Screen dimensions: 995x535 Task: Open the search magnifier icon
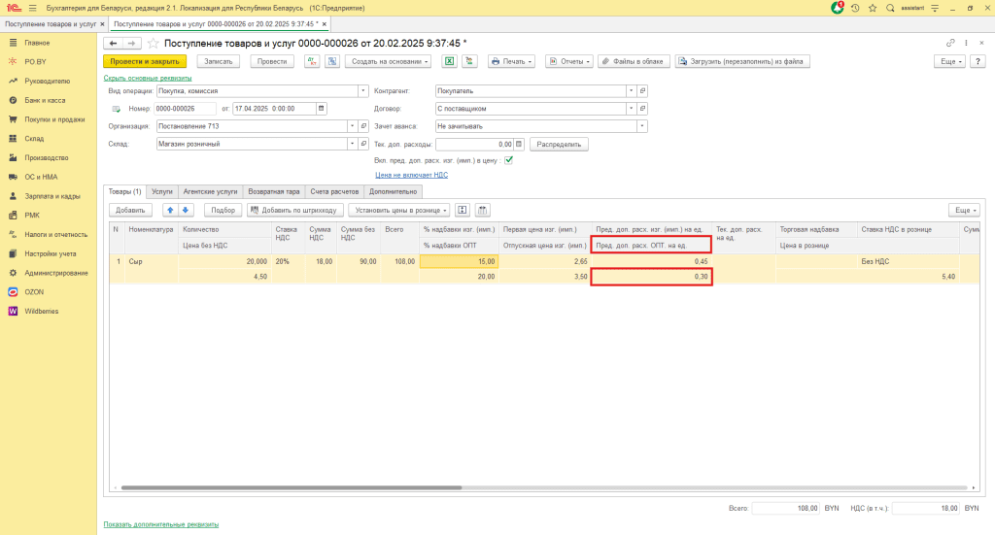[890, 8]
